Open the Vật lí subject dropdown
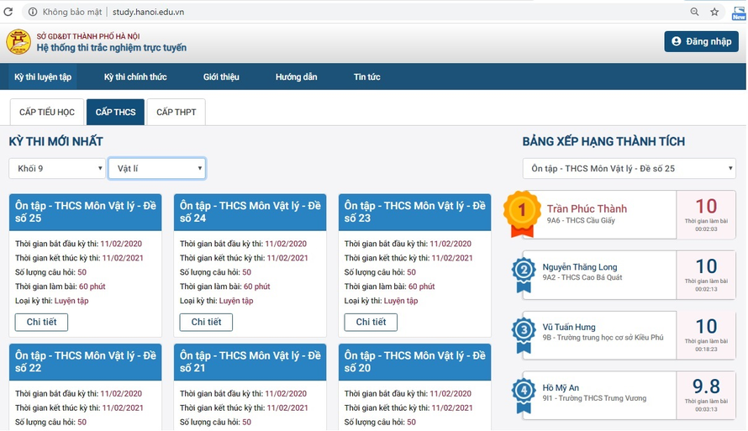This screenshot has height=431, width=748. point(157,169)
